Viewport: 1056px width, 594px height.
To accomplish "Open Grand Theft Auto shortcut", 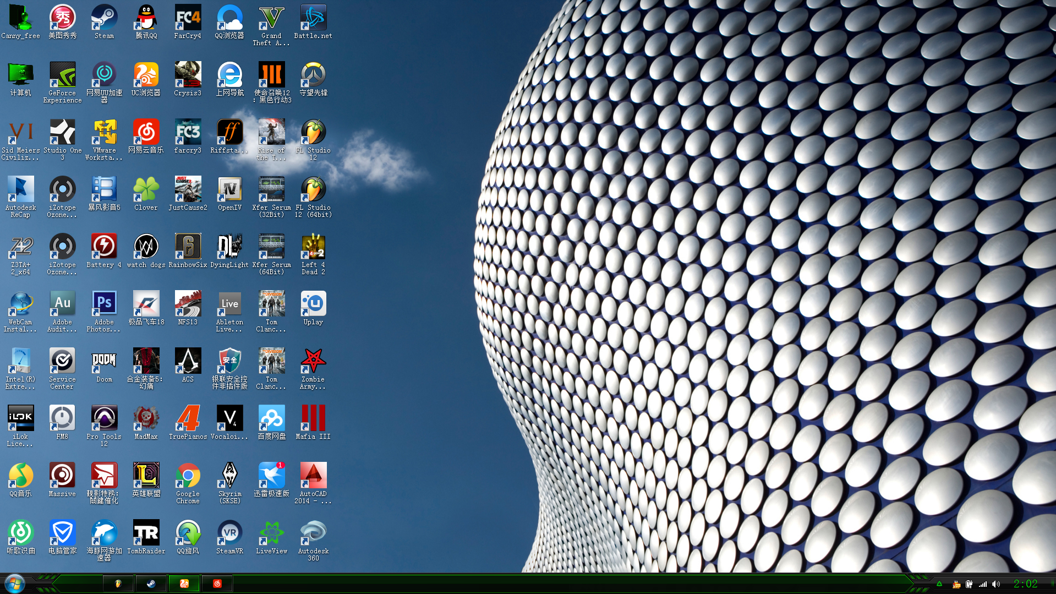I will click(271, 25).
